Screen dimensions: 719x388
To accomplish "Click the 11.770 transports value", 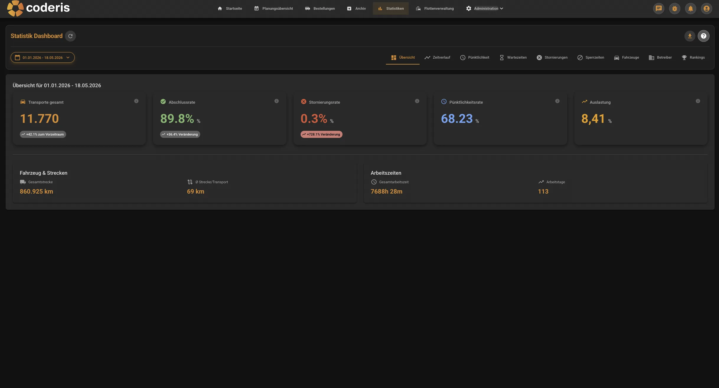I will click(39, 119).
